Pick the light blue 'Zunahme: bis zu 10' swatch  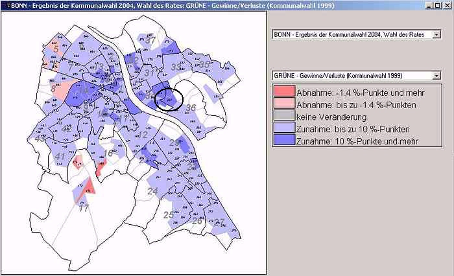(283, 128)
